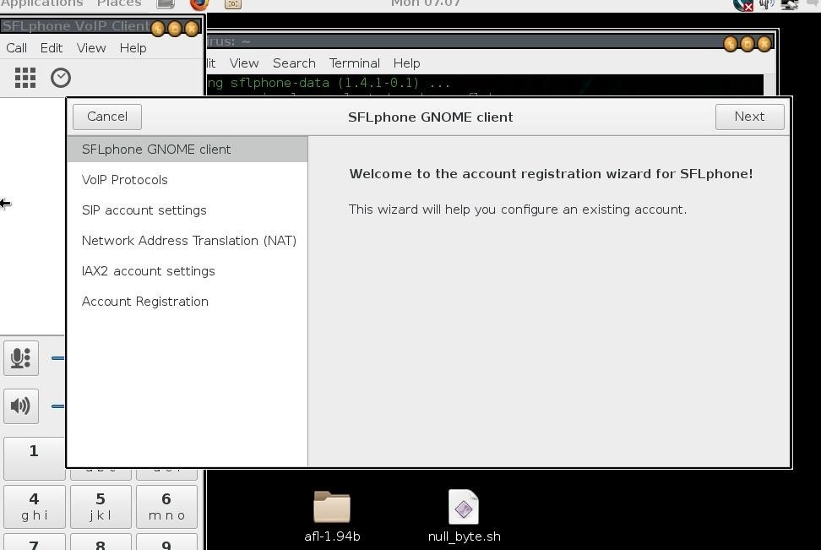Dial digit 6 mno on keypad
The height and width of the screenshot is (550, 821).
click(x=166, y=507)
